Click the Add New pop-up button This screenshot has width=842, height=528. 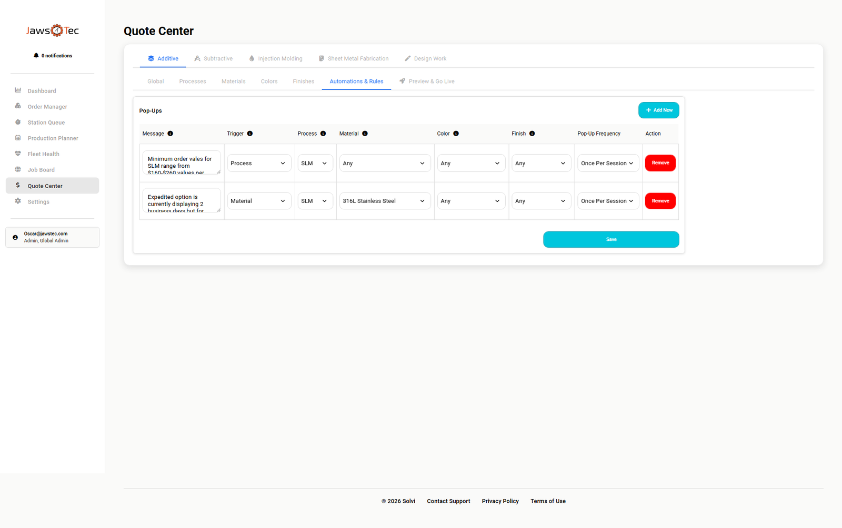tap(658, 110)
